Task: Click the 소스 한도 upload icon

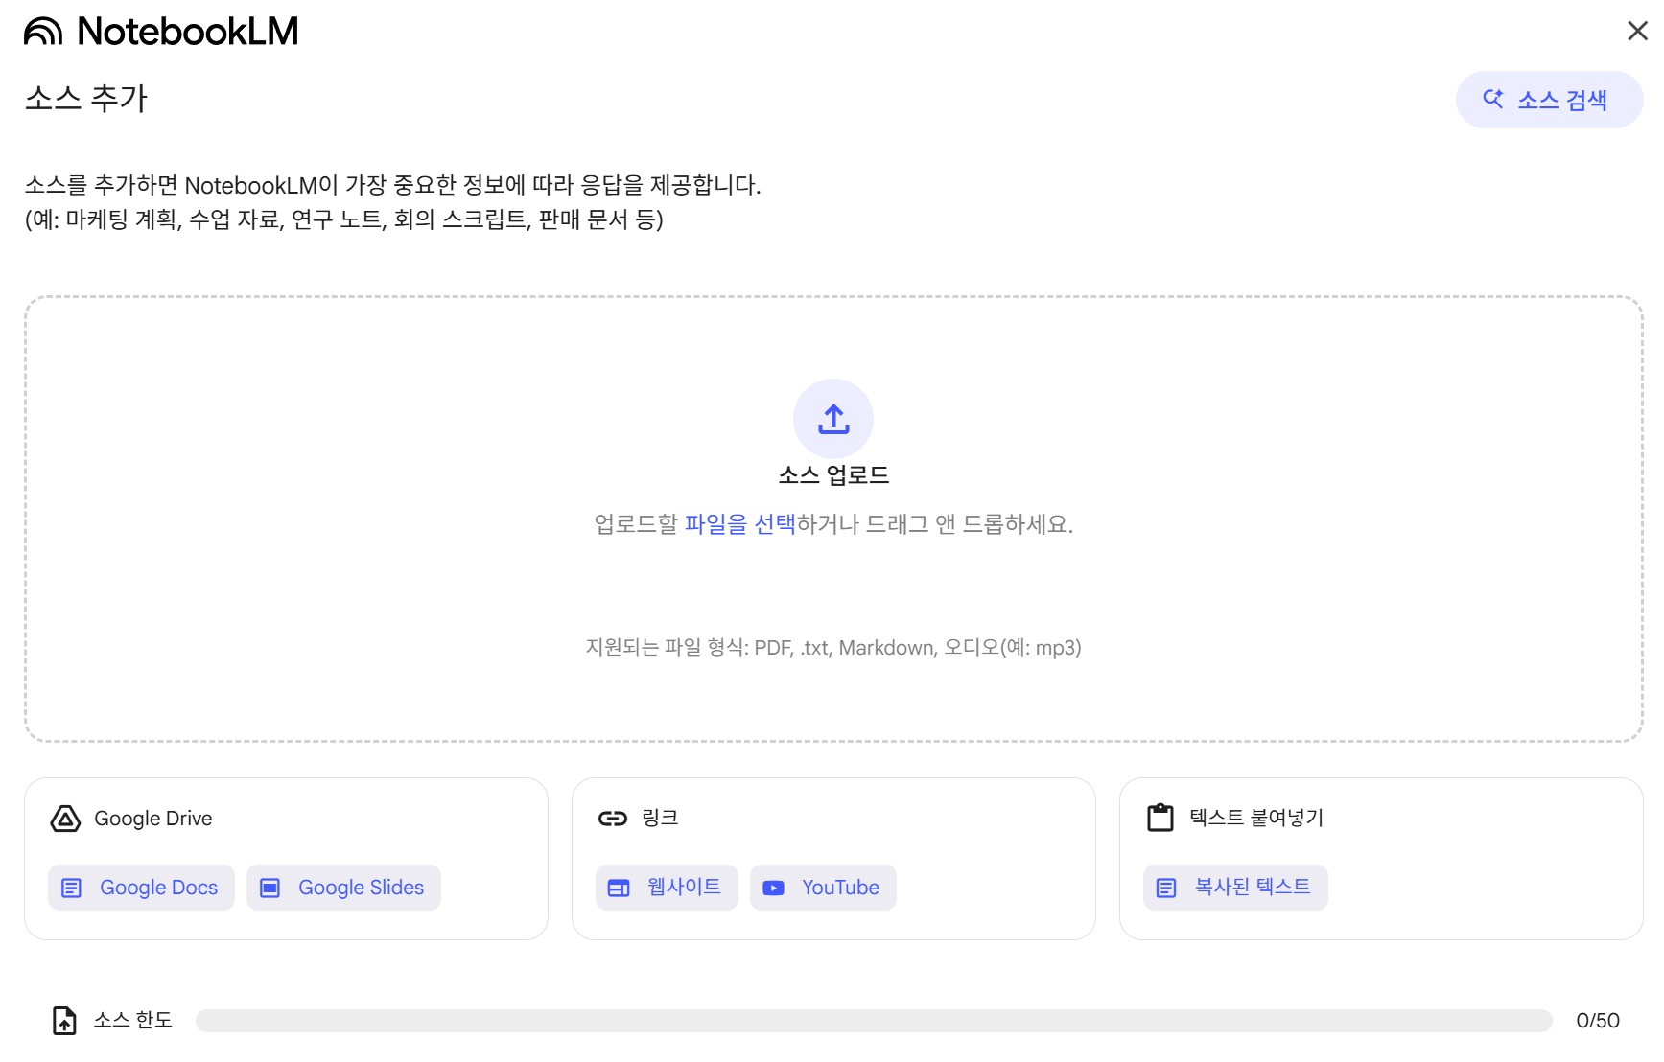Action: click(x=65, y=1020)
